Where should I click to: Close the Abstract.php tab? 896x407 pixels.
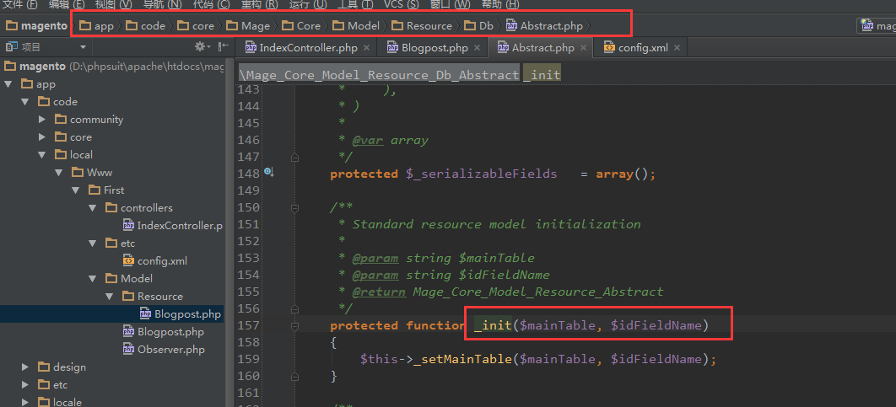tap(584, 48)
